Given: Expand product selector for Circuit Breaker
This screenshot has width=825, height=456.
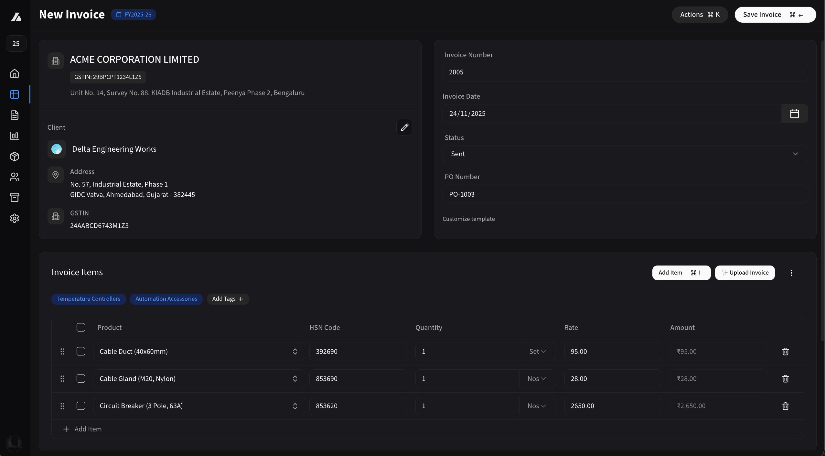Looking at the screenshot, I should click(295, 406).
